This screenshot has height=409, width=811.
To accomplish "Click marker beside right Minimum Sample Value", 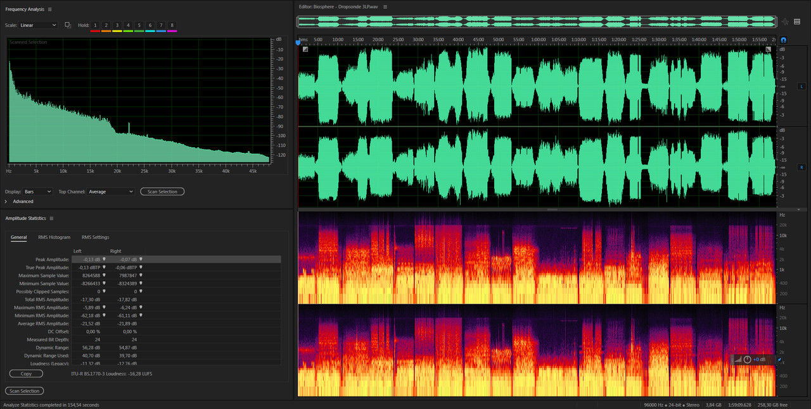I will pos(141,283).
